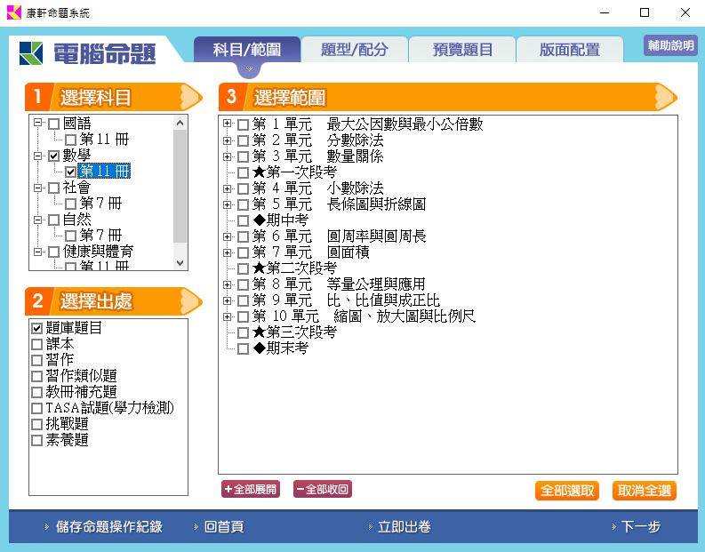705x552 pixels.
Task: Uncheck 第 11 冊 under 數學
Action: 70,172
